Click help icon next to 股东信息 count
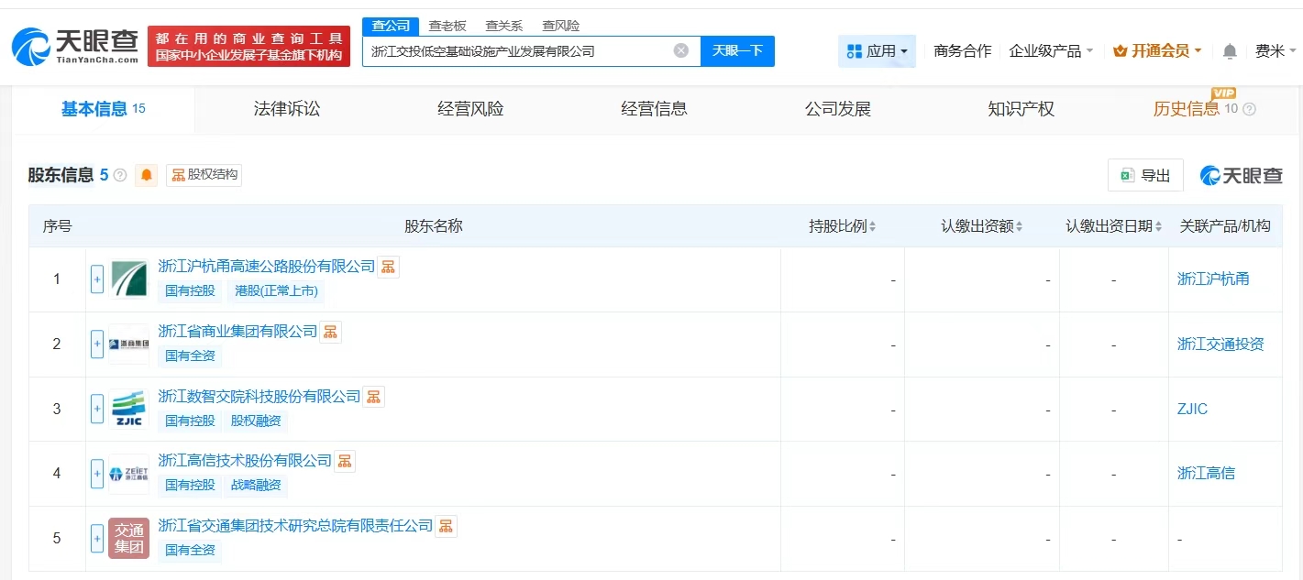This screenshot has height=580, width=1303. [120, 176]
